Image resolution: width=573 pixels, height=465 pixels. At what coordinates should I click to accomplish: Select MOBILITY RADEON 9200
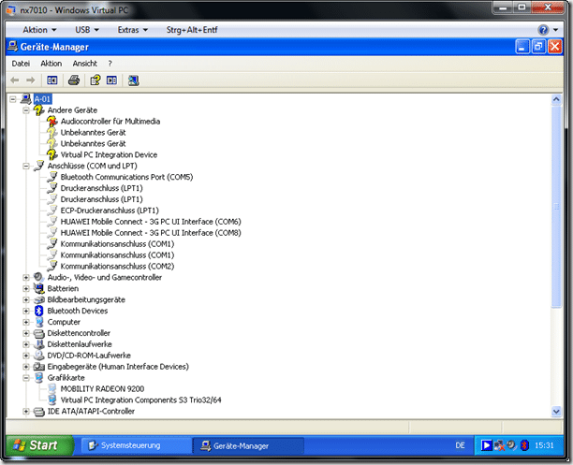coord(102,389)
